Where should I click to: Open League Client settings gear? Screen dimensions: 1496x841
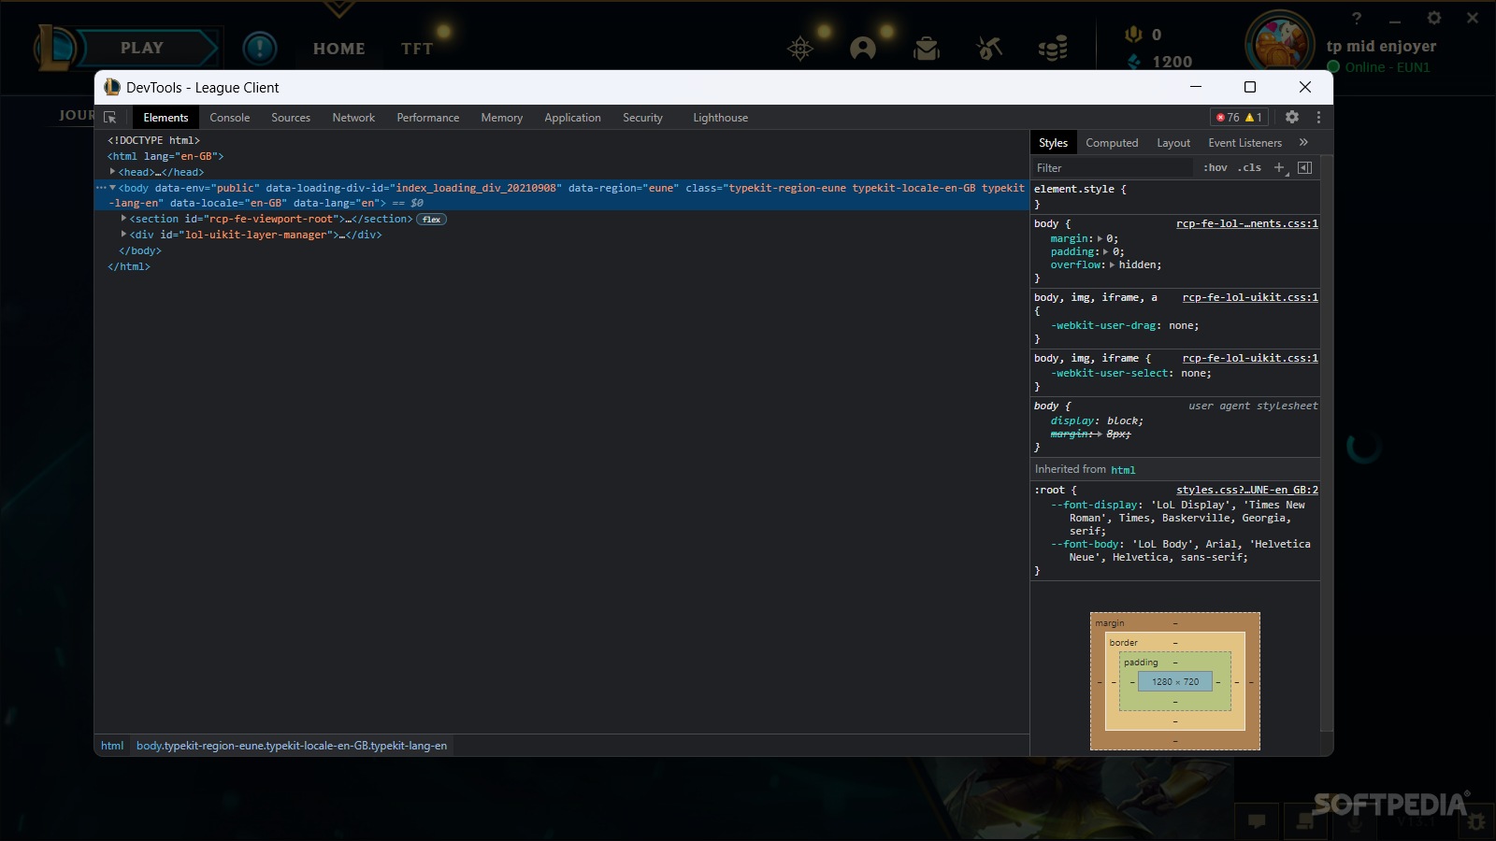point(1433,18)
